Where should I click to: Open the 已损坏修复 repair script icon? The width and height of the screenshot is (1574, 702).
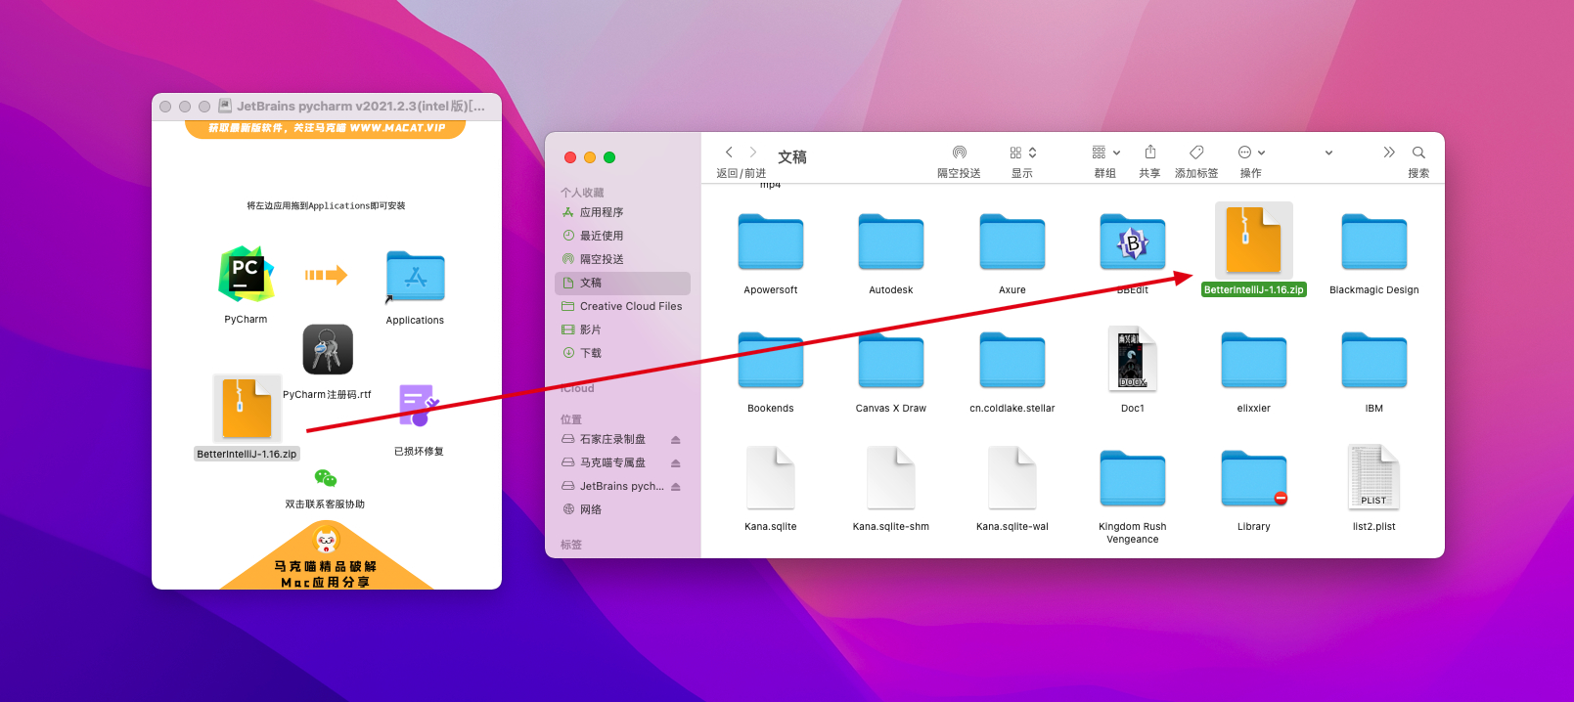click(x=419, y=406)
